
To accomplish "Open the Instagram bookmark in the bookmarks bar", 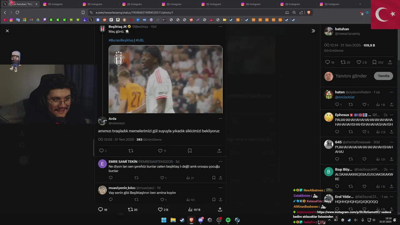I will coord(11,20).
